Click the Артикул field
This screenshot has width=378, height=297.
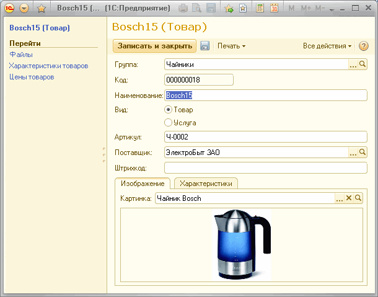pos(266,137)
